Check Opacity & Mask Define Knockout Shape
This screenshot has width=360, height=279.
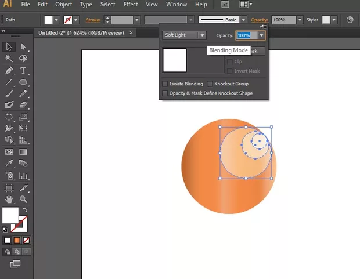165,93
